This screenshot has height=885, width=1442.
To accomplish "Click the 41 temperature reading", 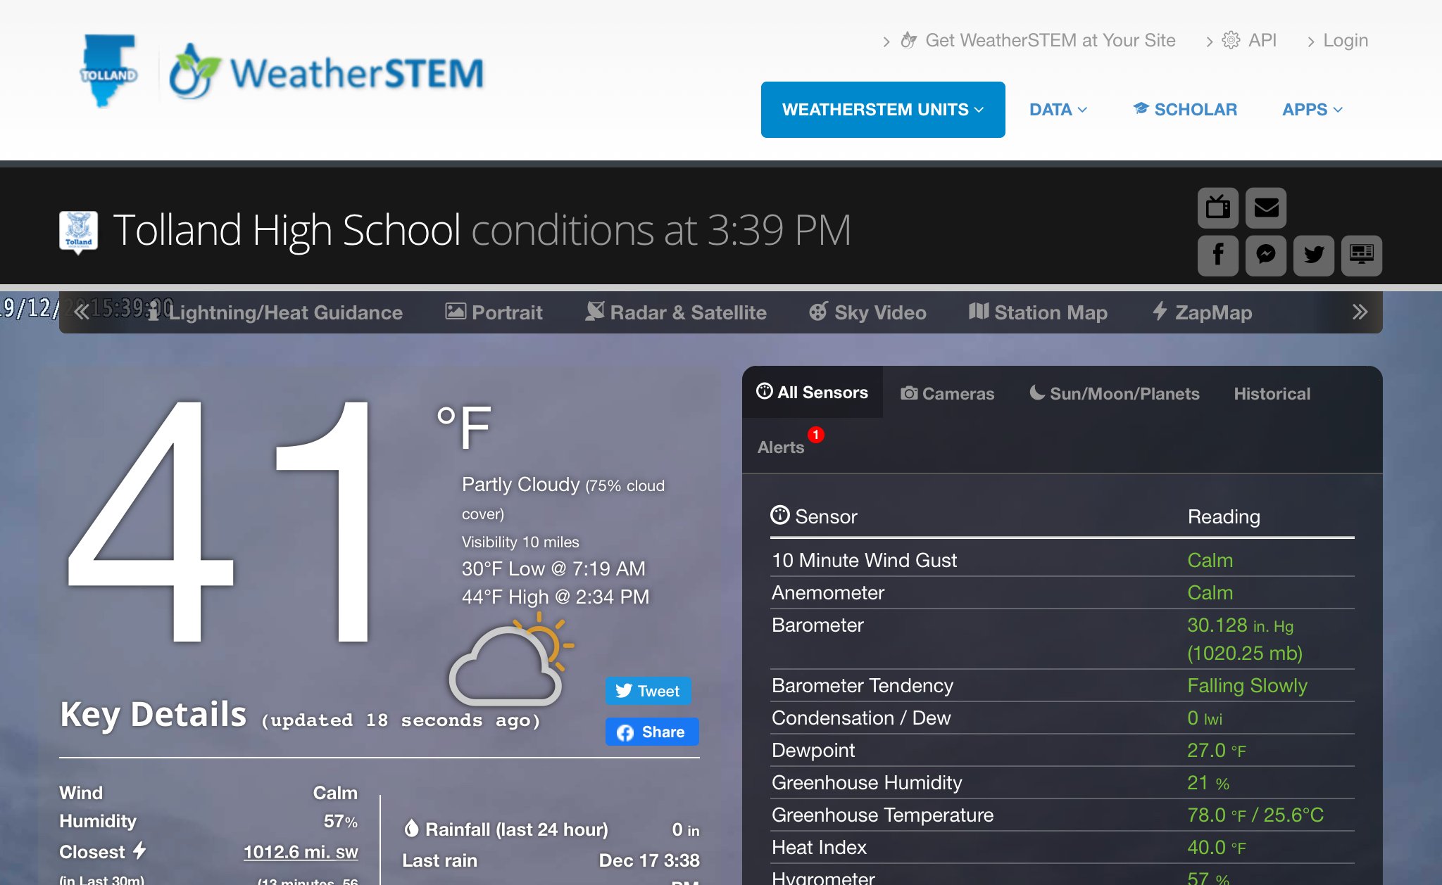I will click(x=220, y=522).
